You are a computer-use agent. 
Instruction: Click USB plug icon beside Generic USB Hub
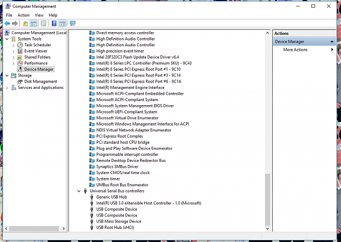tap(92, 197)
